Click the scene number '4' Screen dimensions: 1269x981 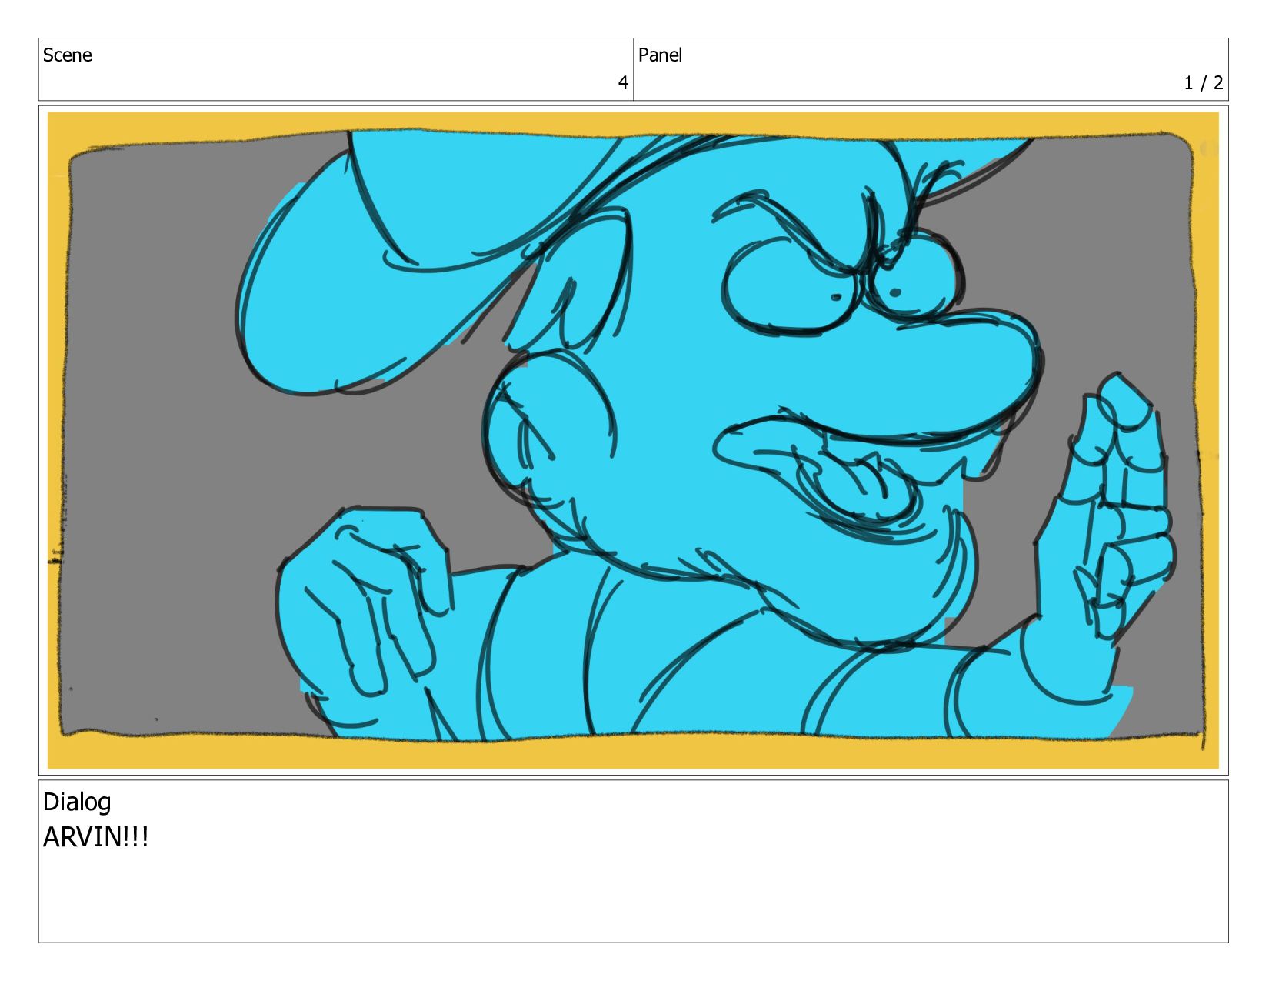pos(623,82)
